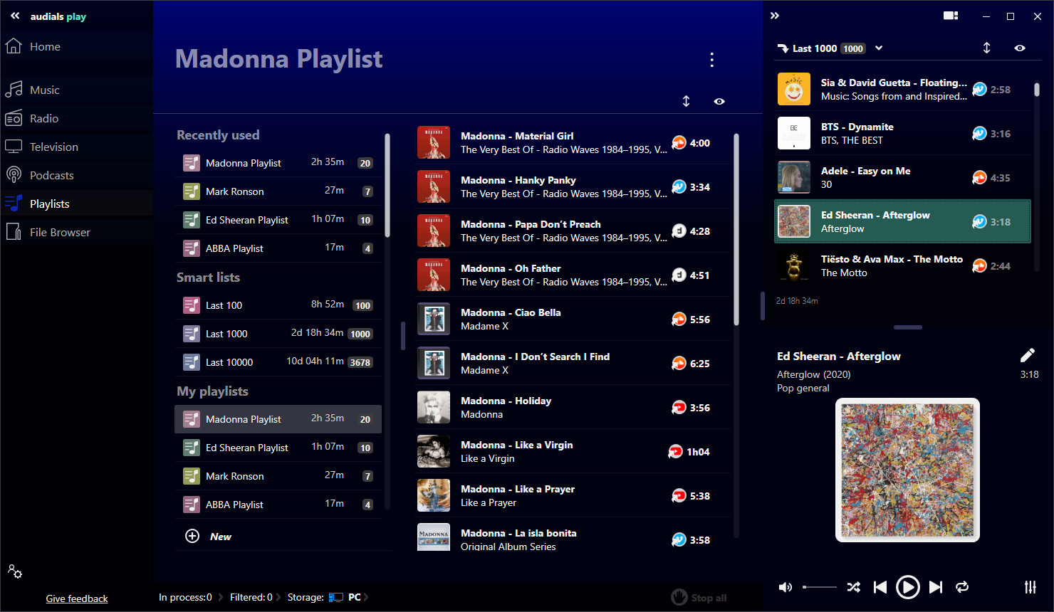Mute the volume speaker icon
The width and height of the screenshot is (1054, 612).
tap(786, 587)
